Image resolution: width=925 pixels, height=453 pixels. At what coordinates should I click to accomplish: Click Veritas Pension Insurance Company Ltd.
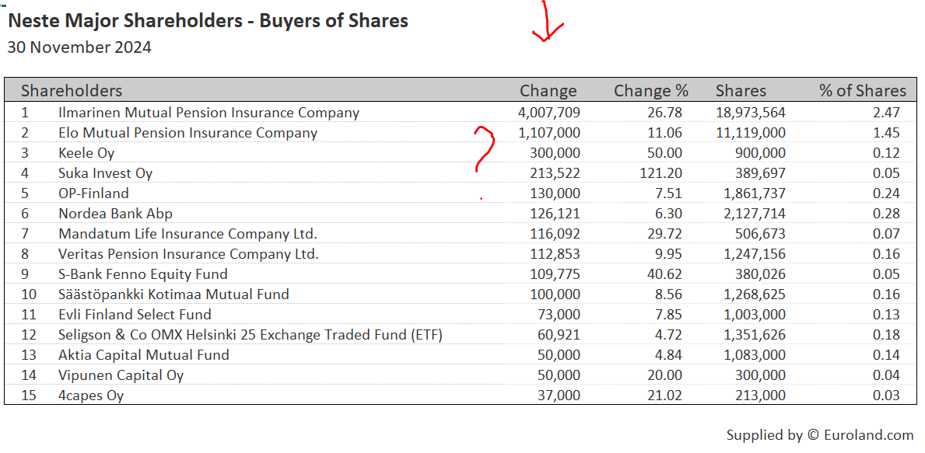coord(188,254)
